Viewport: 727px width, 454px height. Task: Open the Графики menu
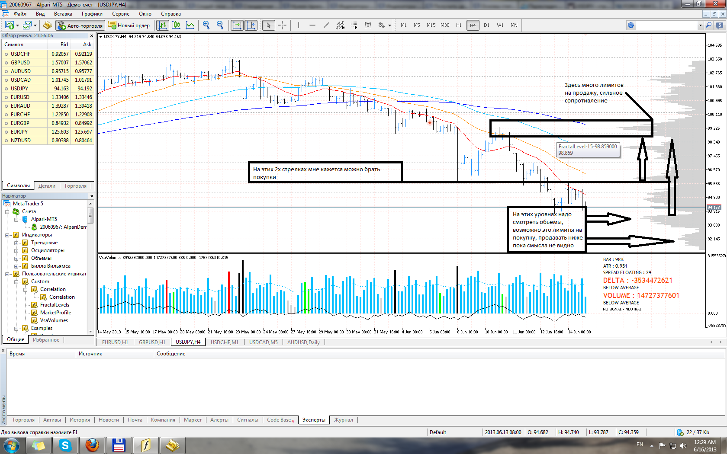(x=92, y=14)
